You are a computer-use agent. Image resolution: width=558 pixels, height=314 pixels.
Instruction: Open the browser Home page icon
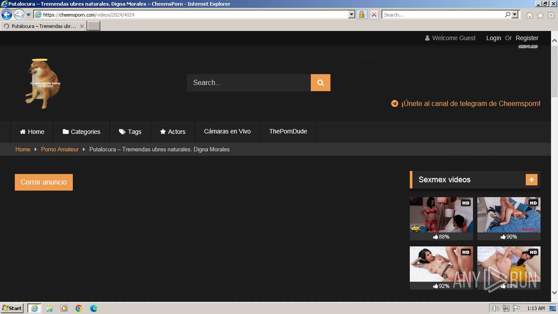tap(529, 15)
